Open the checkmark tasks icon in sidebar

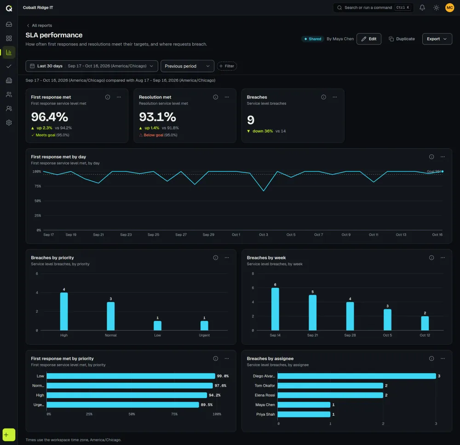[x=9, y=66]
